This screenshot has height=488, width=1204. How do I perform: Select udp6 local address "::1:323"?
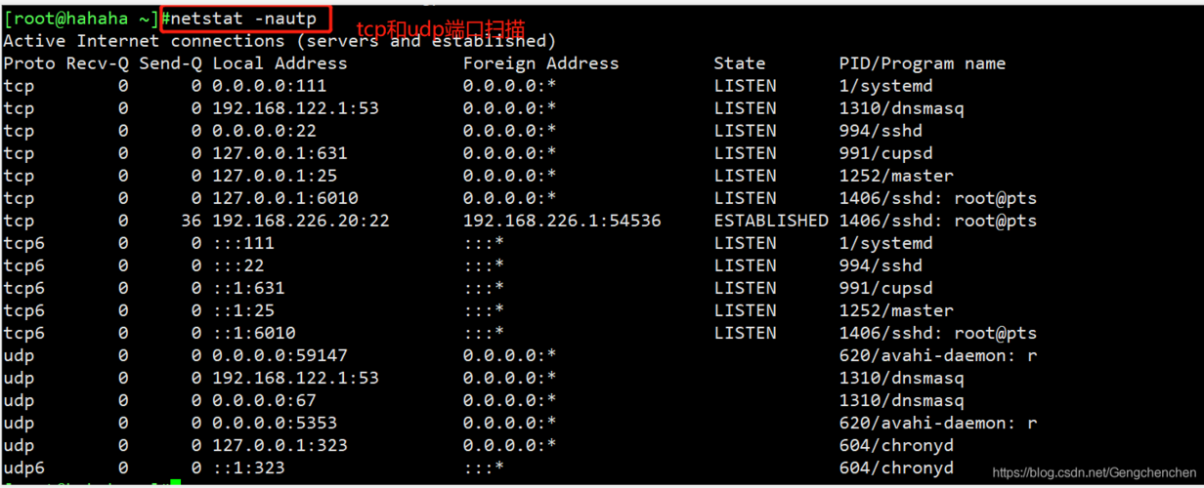pos(248,468)
